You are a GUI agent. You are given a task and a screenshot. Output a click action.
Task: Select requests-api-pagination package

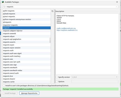click(27, 39)
